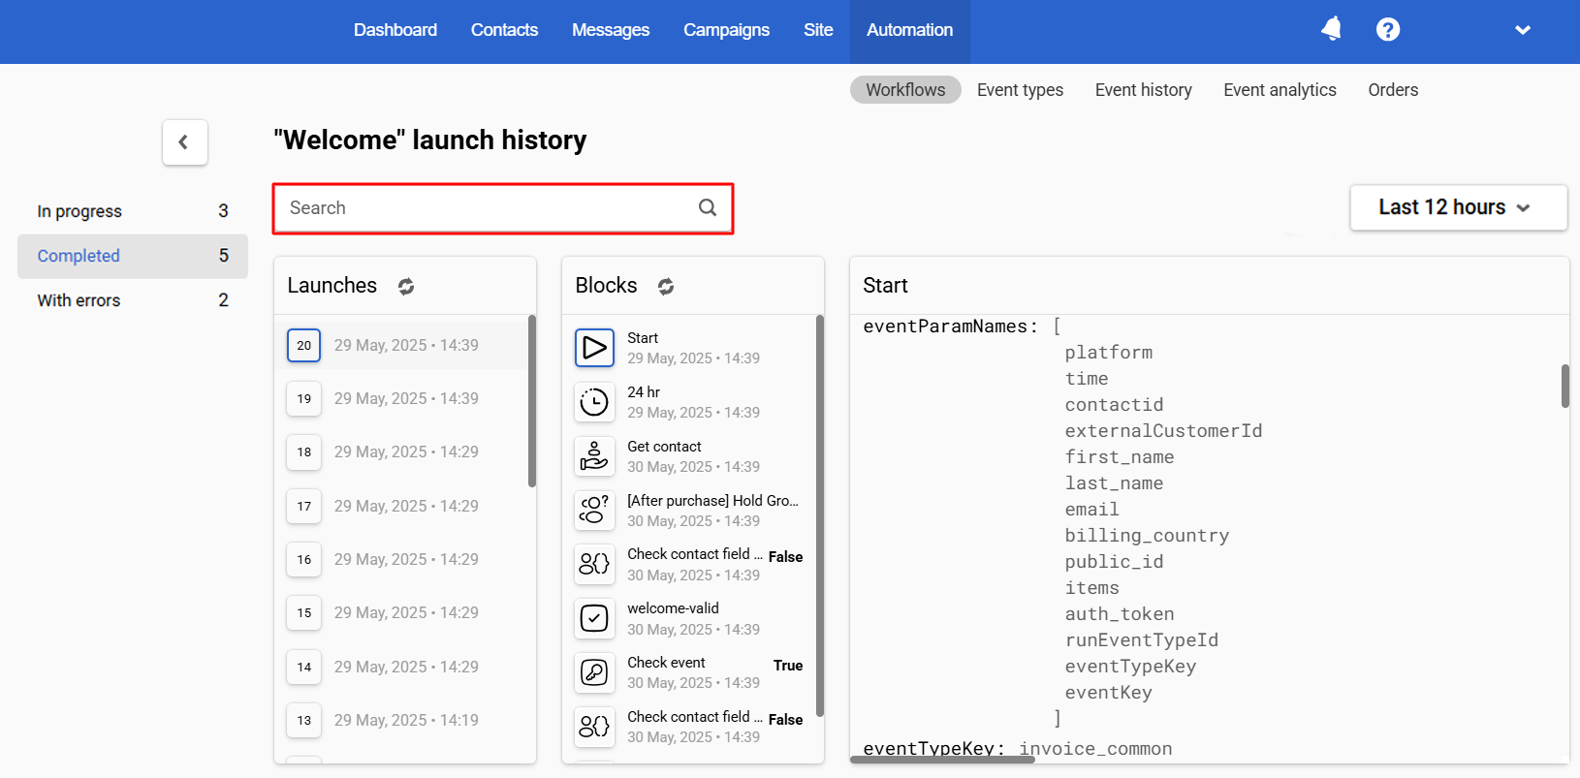Viewport: 1580px width, 778px height.
Task: Show launches With errors
Action: (79, 300)
